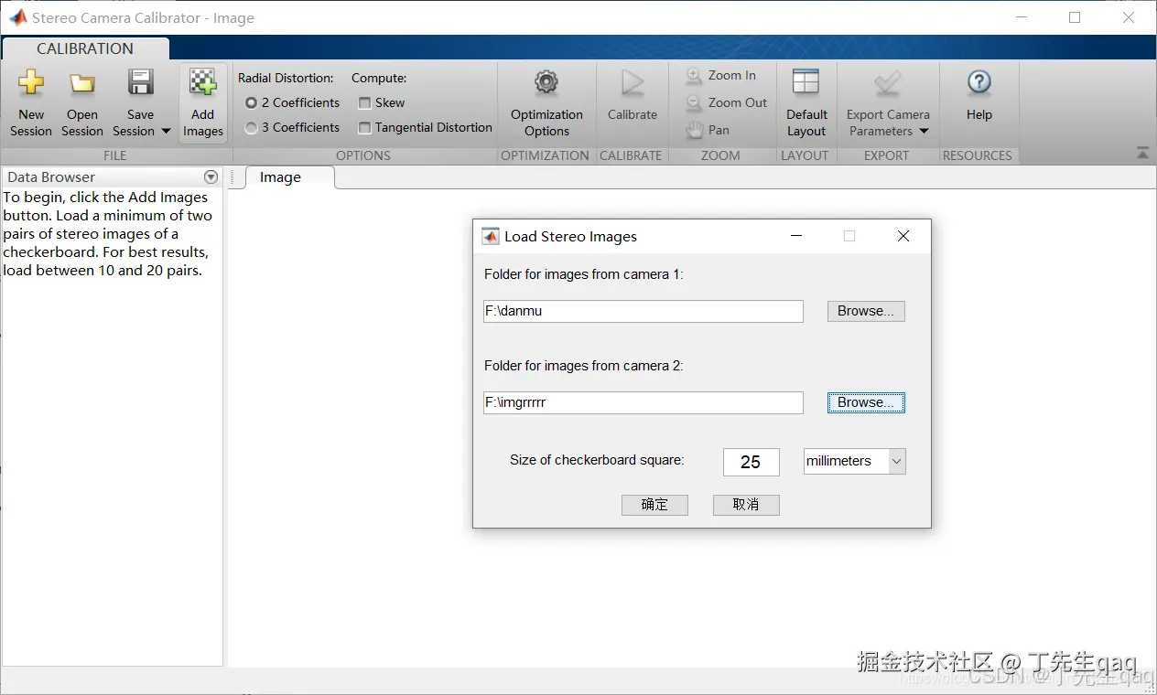Click the MATLAB icon in Load Stereo Images dialog
This screenshot has width=1157, height=695.
pyautogui.click(x=491, y=236)
